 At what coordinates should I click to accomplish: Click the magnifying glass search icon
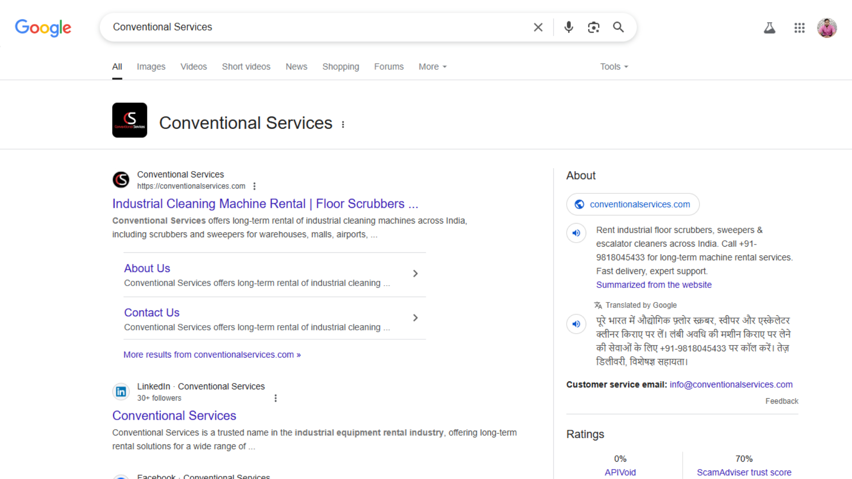coord(618,27)
